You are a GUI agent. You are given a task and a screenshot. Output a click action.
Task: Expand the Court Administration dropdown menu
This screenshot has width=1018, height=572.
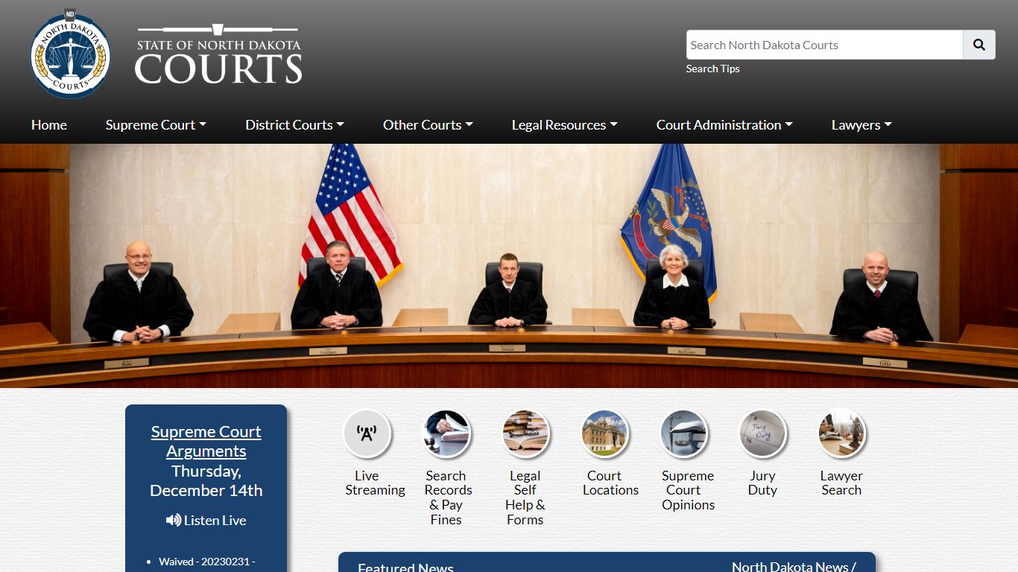(x=724, y=125)
